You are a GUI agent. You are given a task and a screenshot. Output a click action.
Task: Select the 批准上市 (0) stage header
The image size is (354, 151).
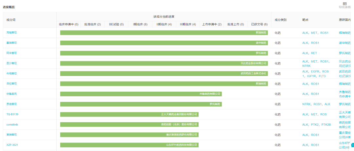coord(236,24)
